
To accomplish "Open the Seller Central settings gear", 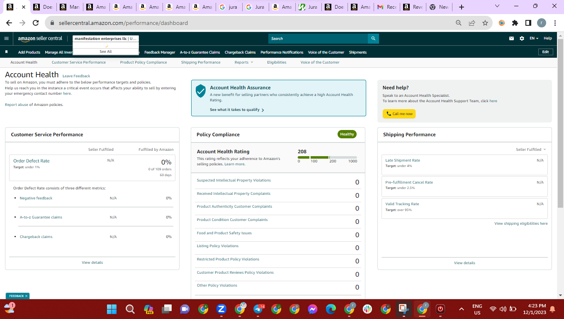I will click(x=522, y=38).
